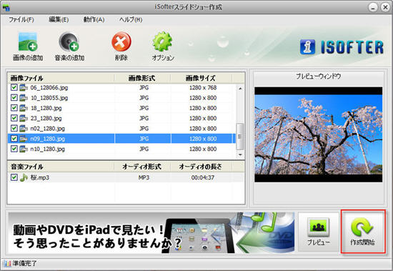
Task: Click the 画像ファイル column header
Action: 61,78
